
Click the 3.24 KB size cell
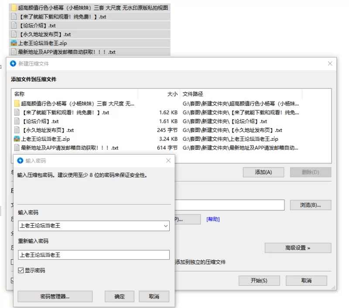168,139
